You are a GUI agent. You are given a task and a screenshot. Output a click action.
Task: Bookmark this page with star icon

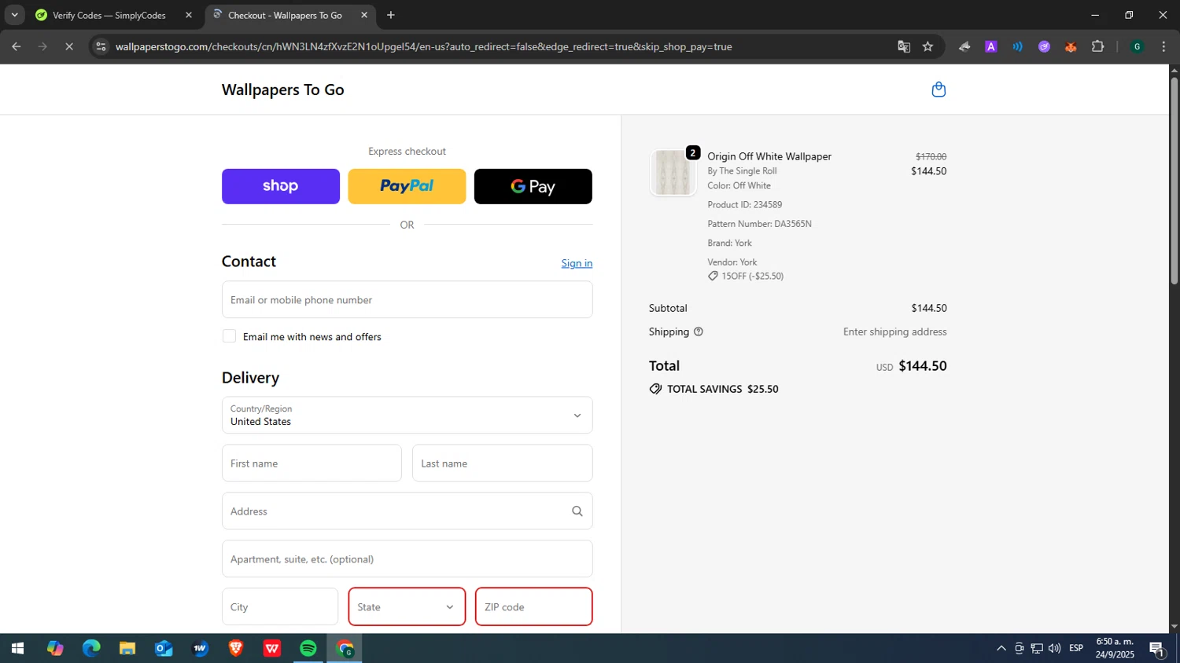[927, 46]
